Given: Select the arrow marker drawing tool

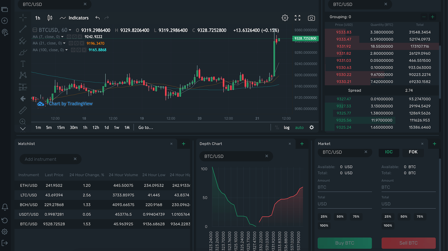Looking at the screenshot, I should point(23,99).
